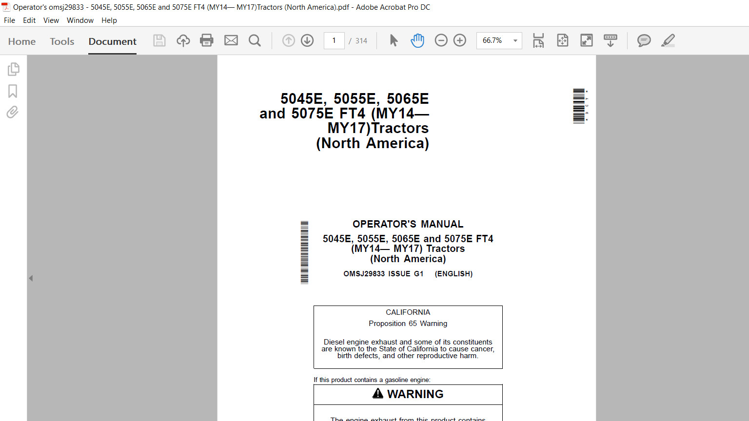Viewport: 749px width, 421px height.
Task: Click 'If this product contains a gasoline engine' line
Action: point(372,380)
